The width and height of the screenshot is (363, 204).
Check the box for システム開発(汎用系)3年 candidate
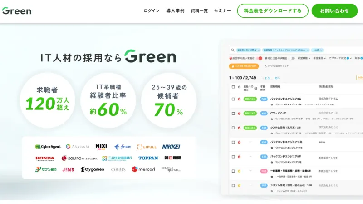click(x=233, y=128)
